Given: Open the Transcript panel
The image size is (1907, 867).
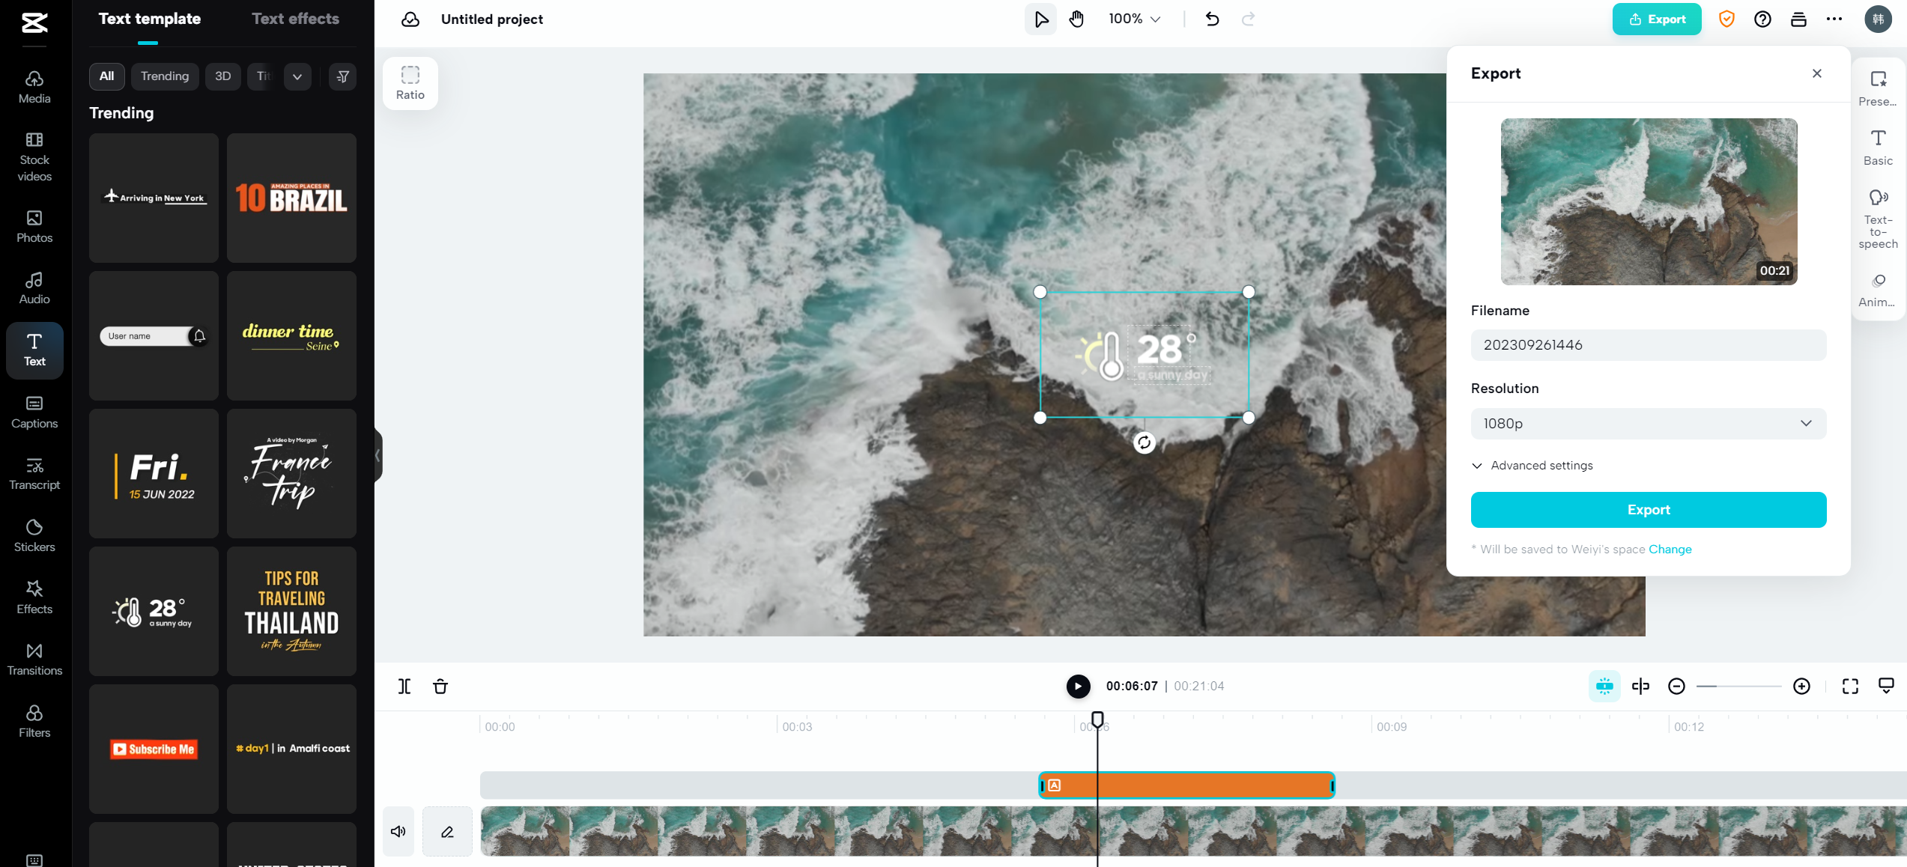Looking at the screenshot, I should pyautogui.click(x=33, y=474).
